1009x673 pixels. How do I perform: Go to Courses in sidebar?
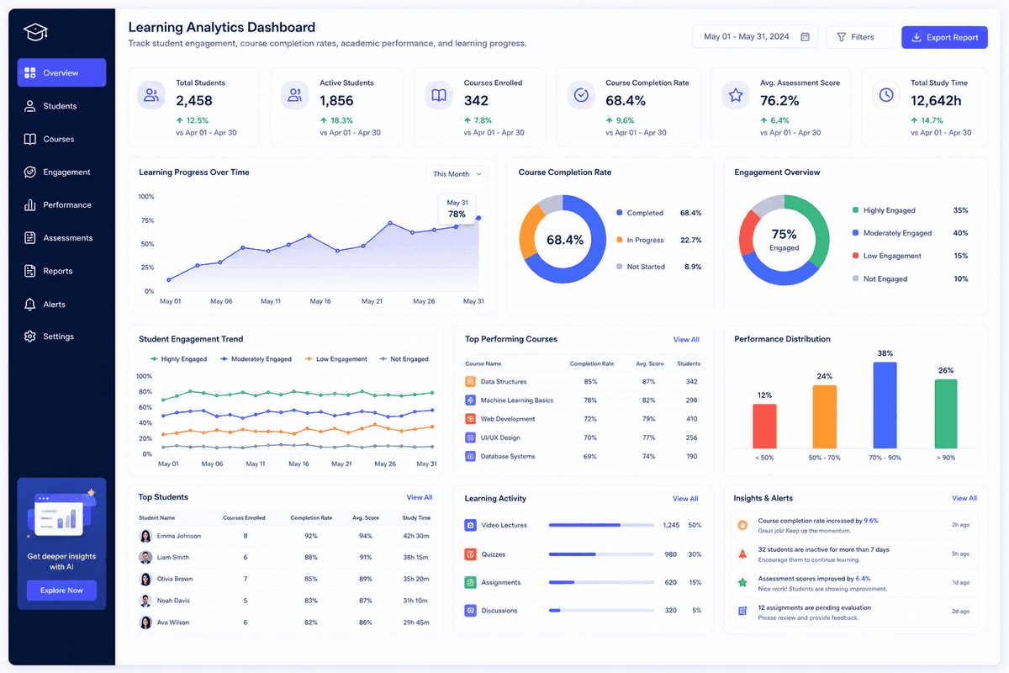point(61,139)
